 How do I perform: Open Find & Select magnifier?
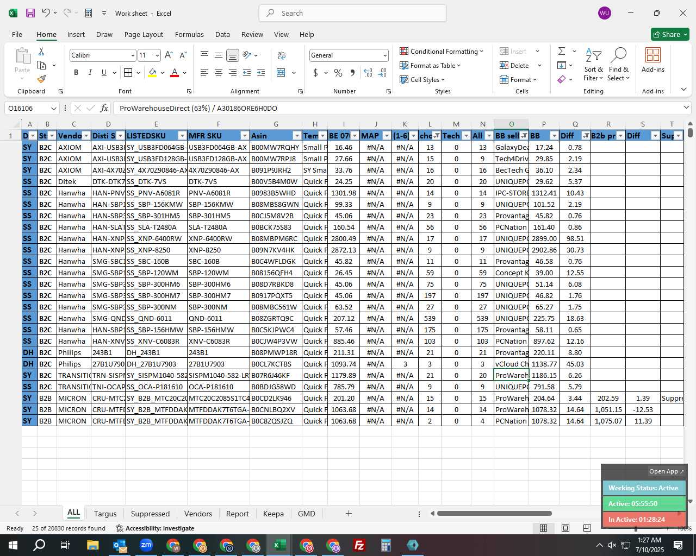619,65
